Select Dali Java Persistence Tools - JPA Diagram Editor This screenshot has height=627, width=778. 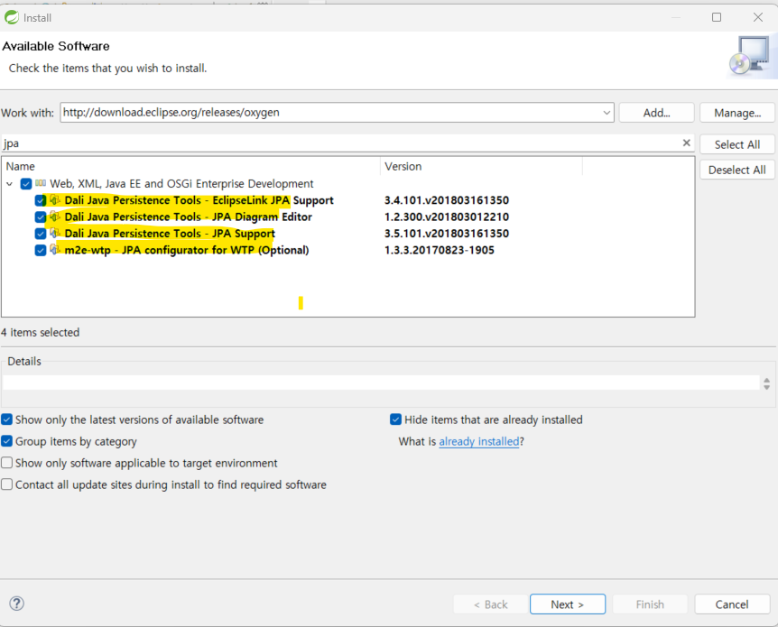(188, 217)
